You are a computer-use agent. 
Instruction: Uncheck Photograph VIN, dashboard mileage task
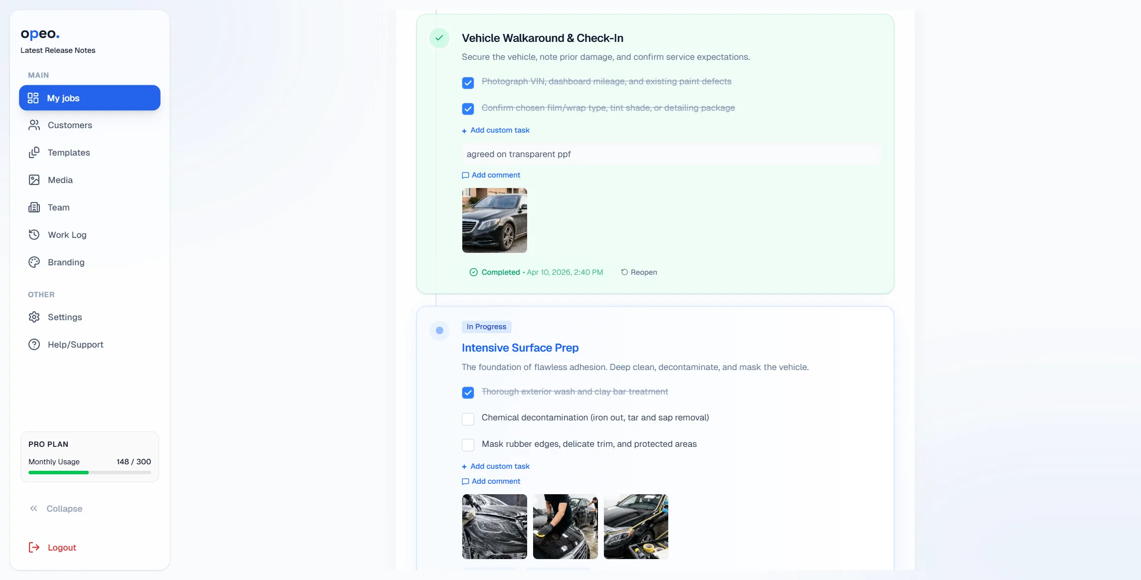pos(468,83)
